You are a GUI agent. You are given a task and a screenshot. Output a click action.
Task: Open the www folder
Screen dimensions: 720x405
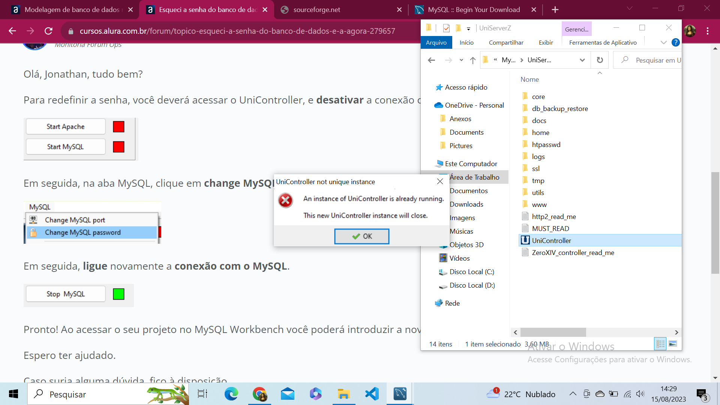coord(539,204)
